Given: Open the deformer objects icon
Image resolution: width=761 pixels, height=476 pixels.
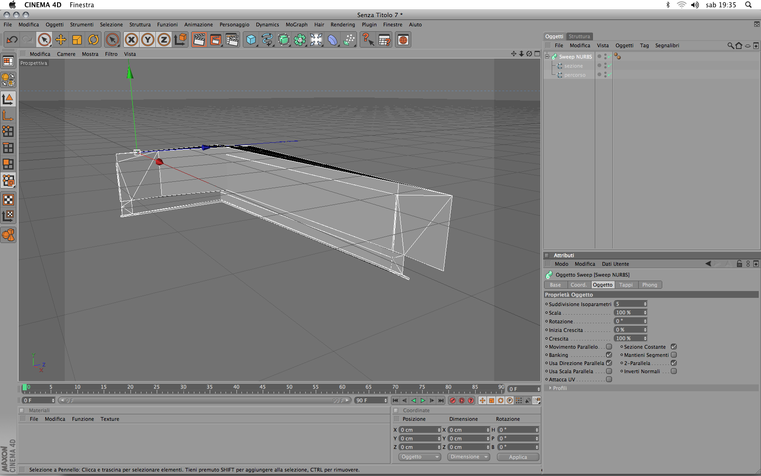Looking at the screenshot, I should (x=332, y=40).
